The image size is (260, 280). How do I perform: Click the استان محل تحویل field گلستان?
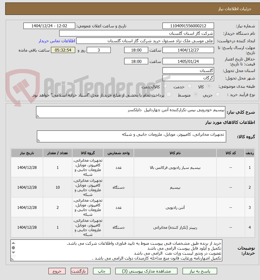click(x=188, y=71)
